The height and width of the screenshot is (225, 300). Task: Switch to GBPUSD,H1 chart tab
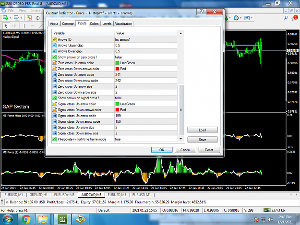[x=38, y=195]
